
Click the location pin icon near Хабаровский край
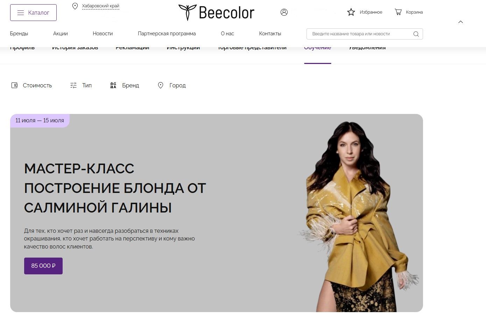point(75,6)
